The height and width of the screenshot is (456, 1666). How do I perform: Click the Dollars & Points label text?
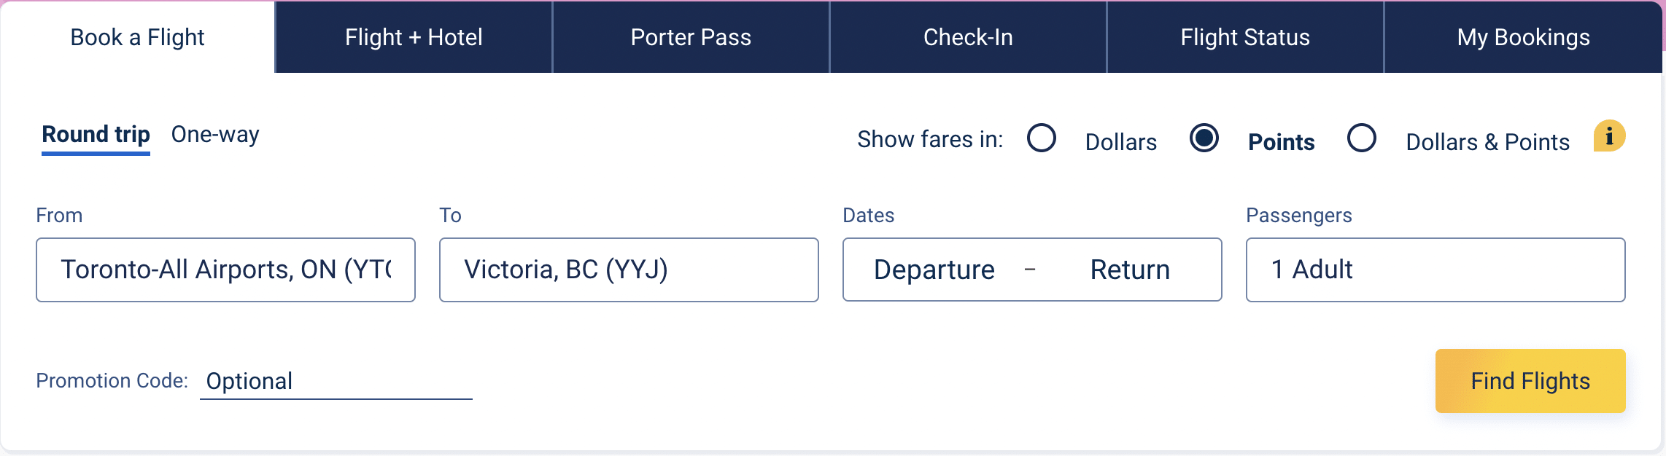pos(1487,142)
